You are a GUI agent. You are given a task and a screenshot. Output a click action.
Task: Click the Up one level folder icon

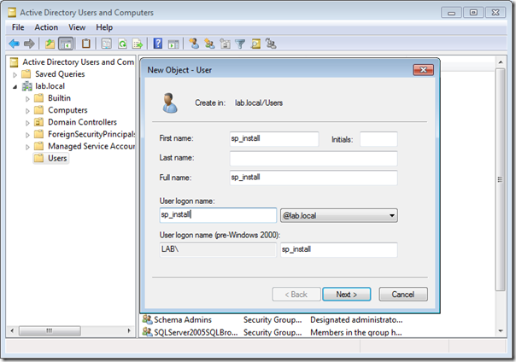point(50,44)
